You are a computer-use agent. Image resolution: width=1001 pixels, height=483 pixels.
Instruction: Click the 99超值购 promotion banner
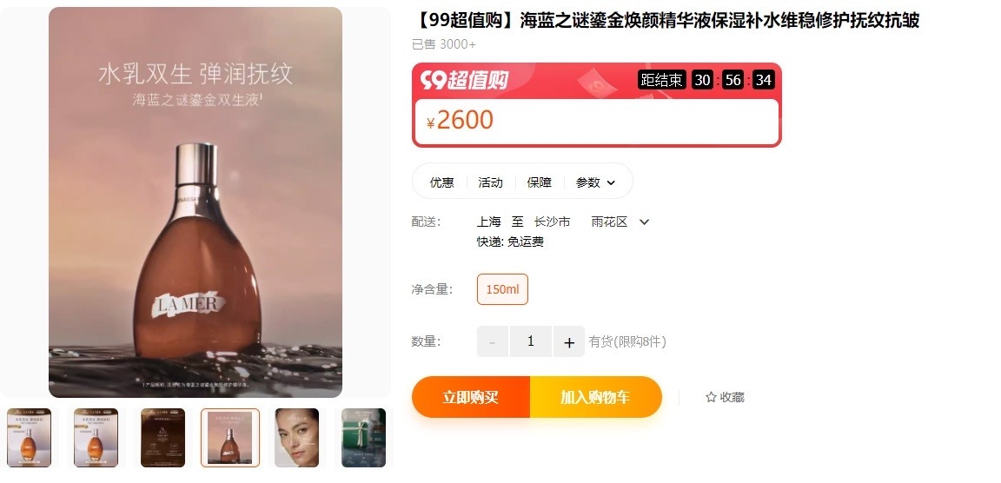coord(597,104)
